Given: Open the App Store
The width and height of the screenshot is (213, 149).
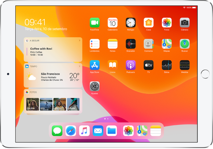Looking at the screenshot, I should [94, 65].
